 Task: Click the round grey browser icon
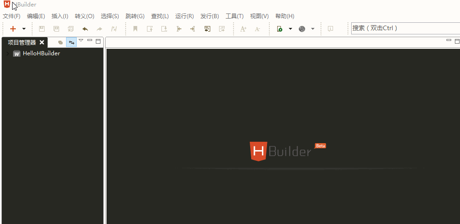coord(302,29)
